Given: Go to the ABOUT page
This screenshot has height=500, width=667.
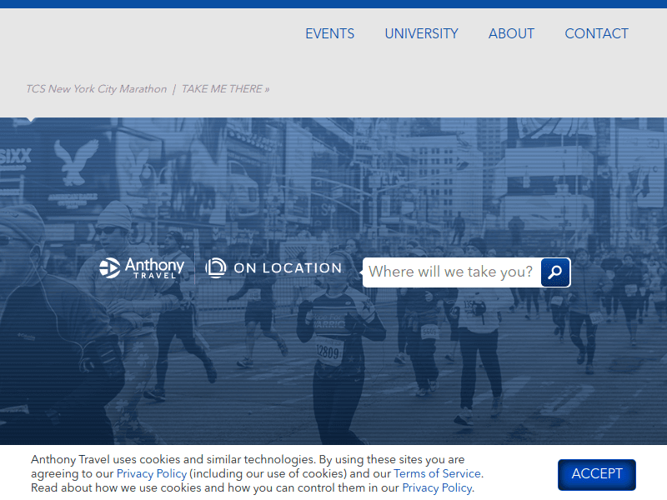Looking at the screenshot, I should point(511,34).
